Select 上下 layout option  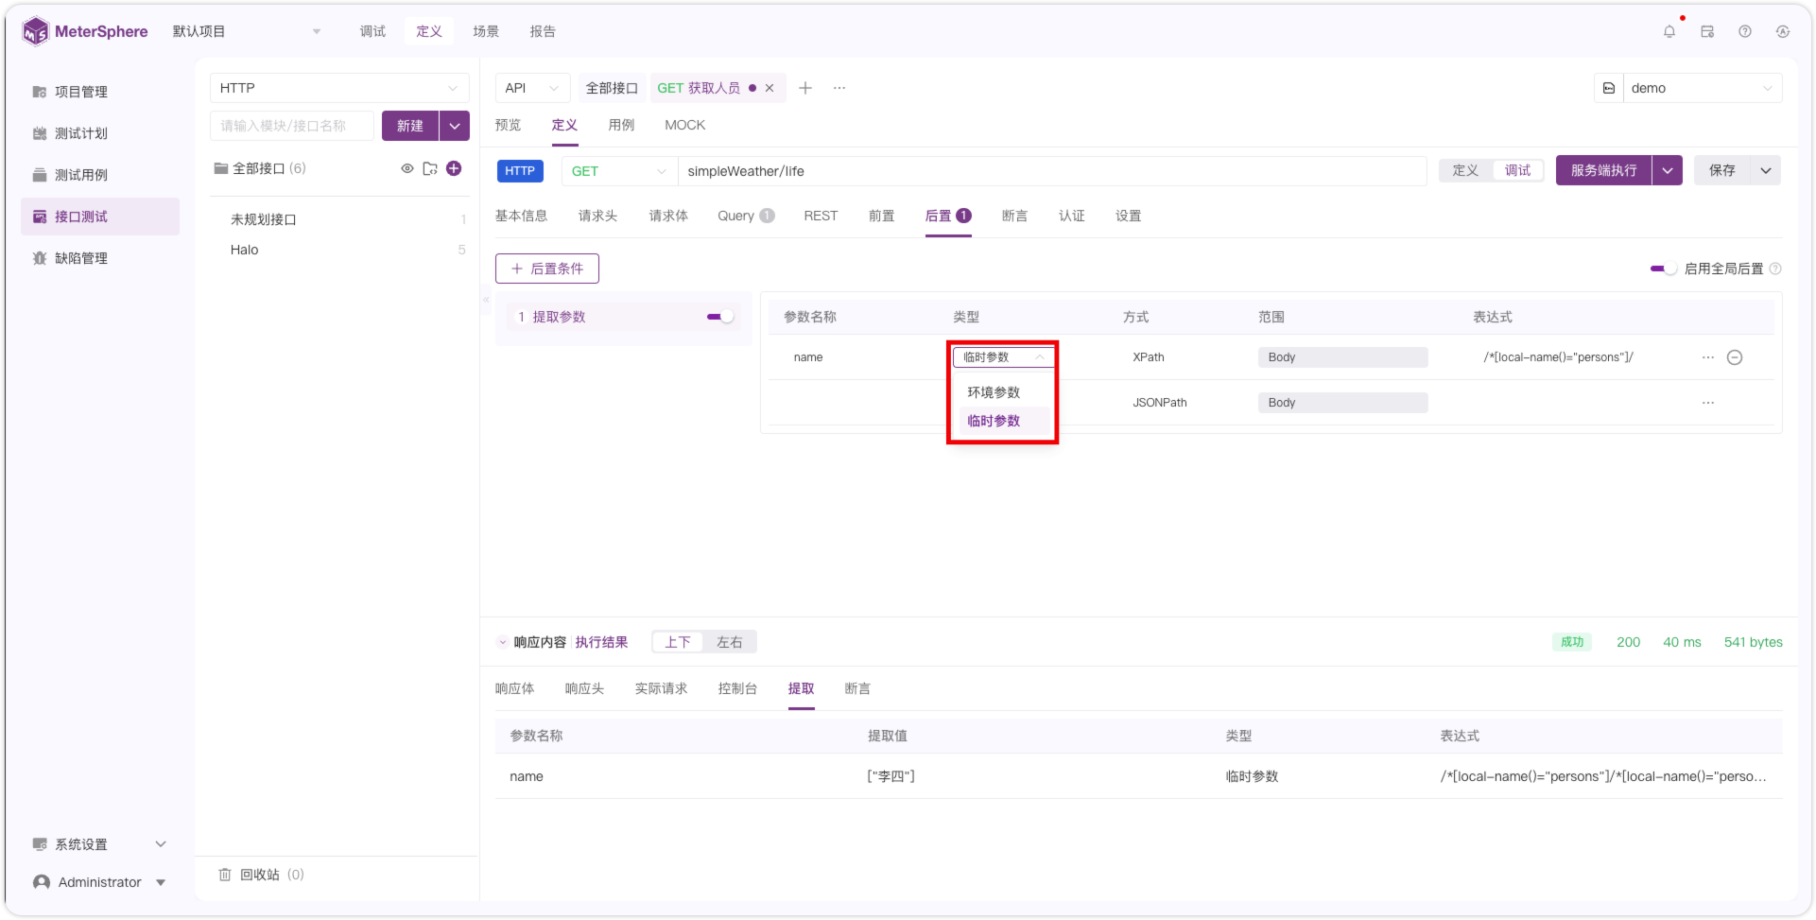(x=678, y=642)
